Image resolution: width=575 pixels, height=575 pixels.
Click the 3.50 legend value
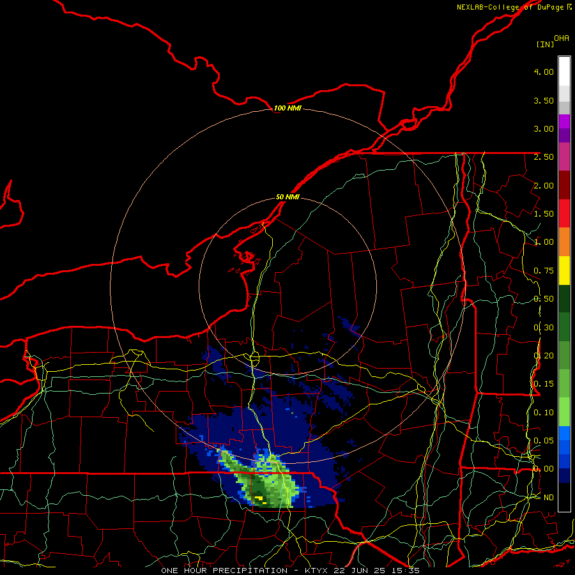544,100
